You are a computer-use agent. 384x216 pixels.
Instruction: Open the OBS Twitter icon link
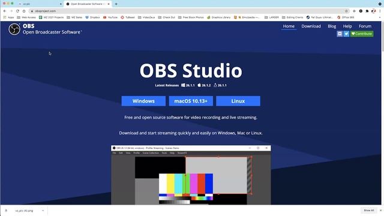(346, 34)
